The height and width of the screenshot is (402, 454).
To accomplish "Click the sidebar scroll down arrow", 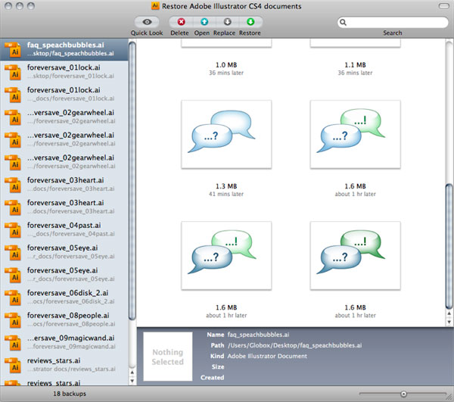I will tap(132, 381).
